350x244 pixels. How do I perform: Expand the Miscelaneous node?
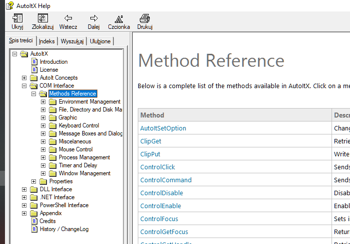pos(43,141)
